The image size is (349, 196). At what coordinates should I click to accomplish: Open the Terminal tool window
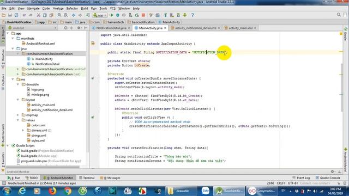click(x=87, y=178)
